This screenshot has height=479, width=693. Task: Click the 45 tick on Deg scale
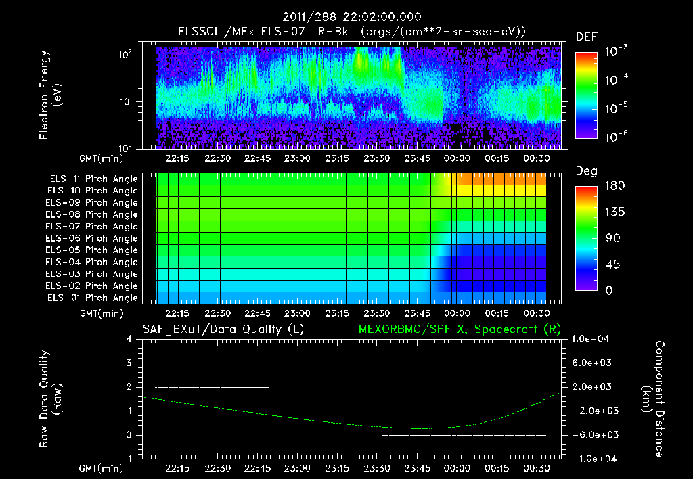click(x=613, y=265)
